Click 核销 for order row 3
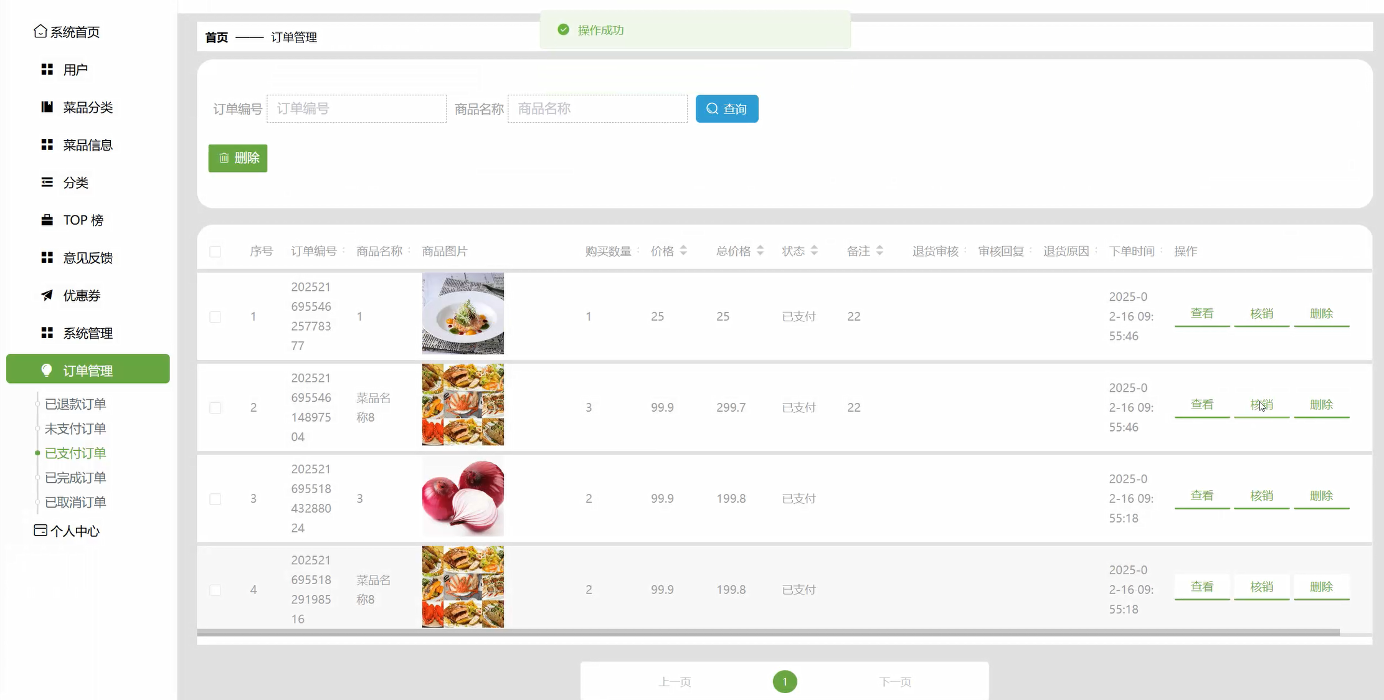This screenshot has height=700, width=1384. tap(1261, 496)
